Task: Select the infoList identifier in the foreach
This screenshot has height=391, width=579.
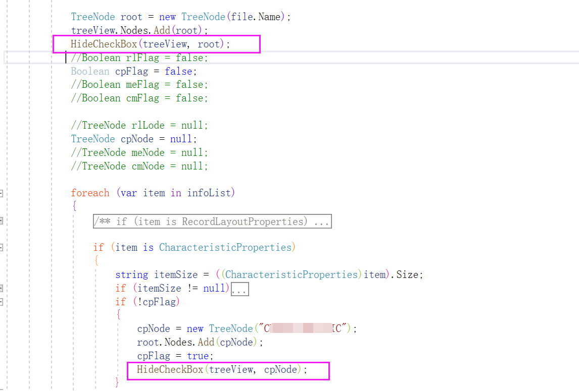Action: (x=210, y=193)
